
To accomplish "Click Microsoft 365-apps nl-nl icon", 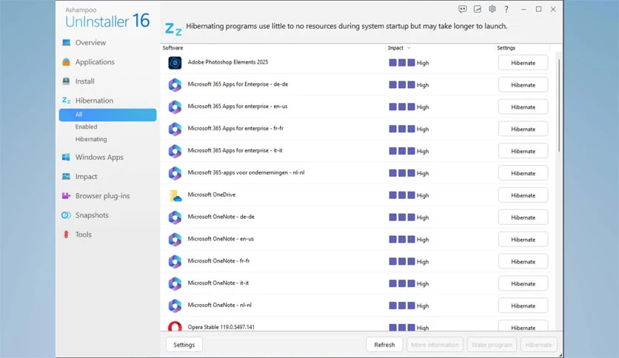I will pyautogui.click(x=175, y=173).
